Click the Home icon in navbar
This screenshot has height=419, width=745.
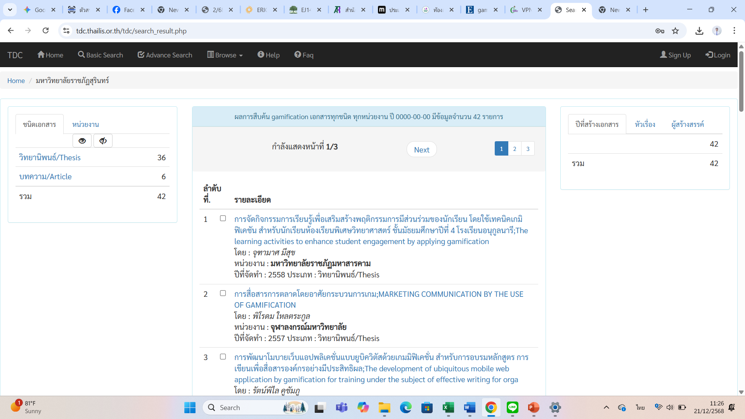pyautogui.click(x=41, y=55)
